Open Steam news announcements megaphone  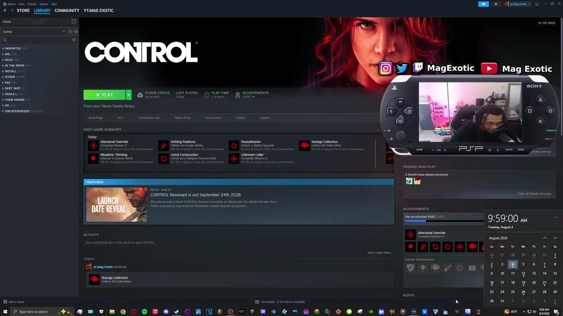(483, 4)
